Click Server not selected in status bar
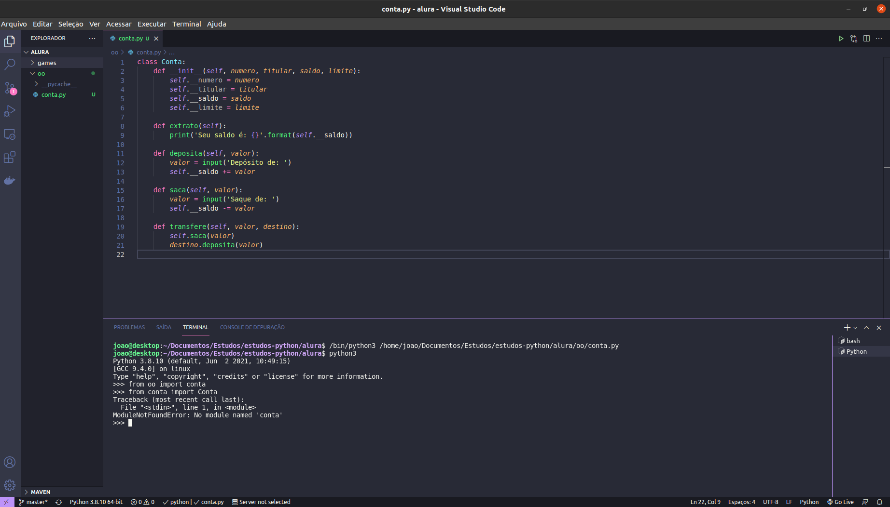 [261, 502]
